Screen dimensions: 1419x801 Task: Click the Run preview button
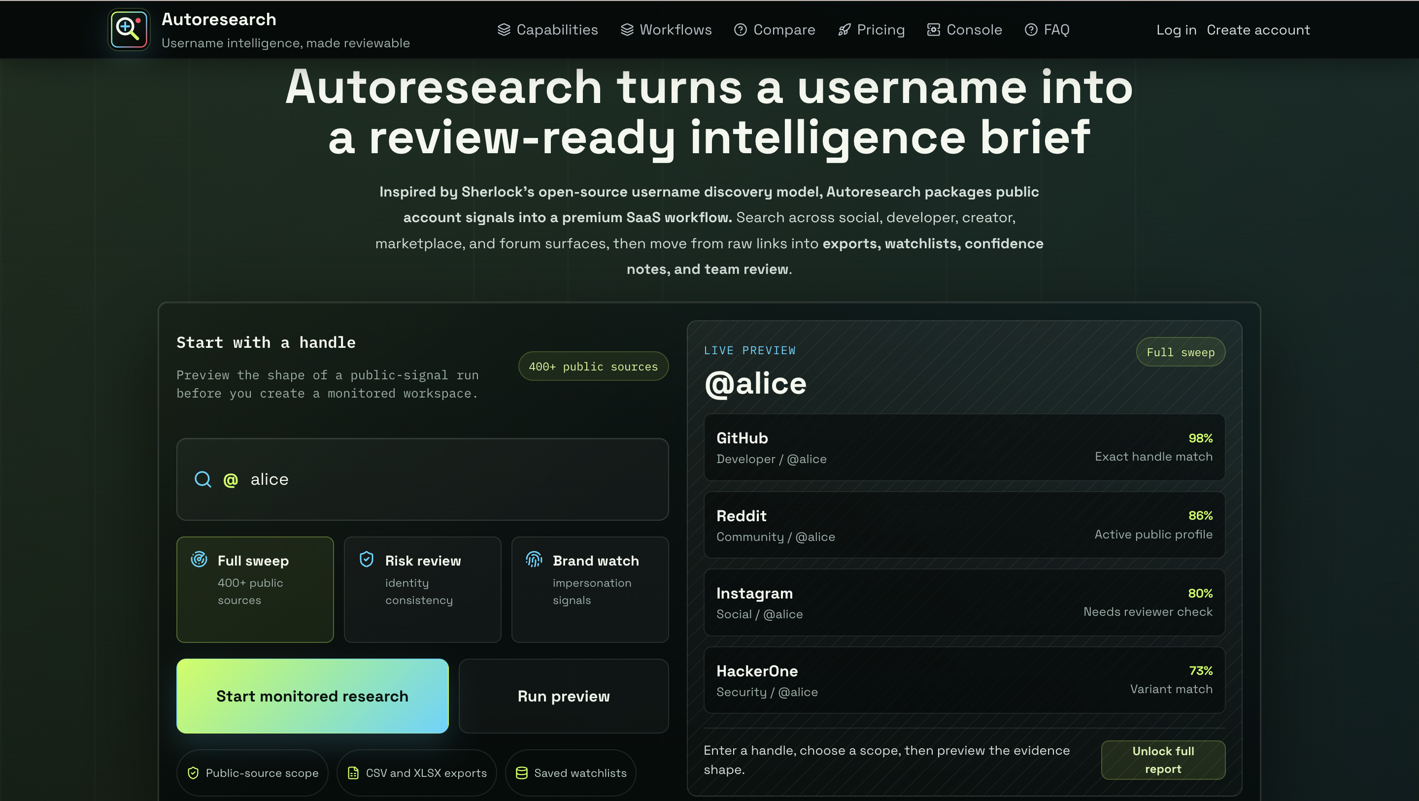click(x=564, y=696)
